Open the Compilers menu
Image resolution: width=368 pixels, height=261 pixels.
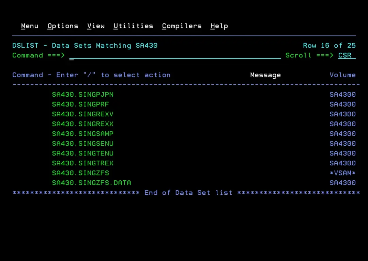[x=182, y=26]
